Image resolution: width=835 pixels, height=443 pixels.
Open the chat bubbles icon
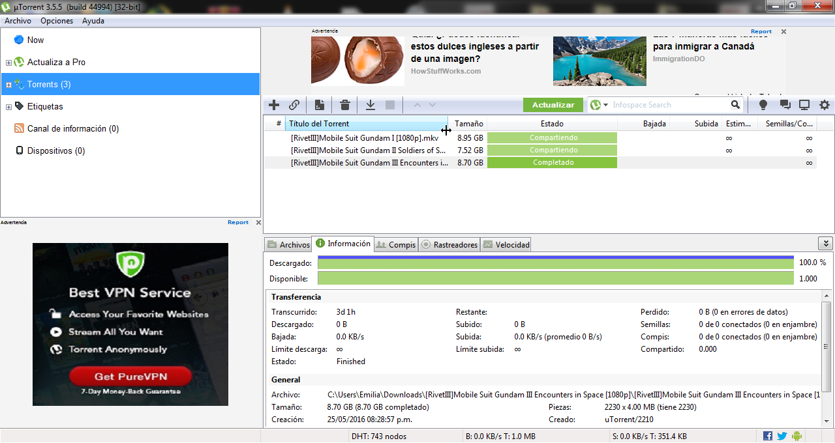[x=785, y=105]
